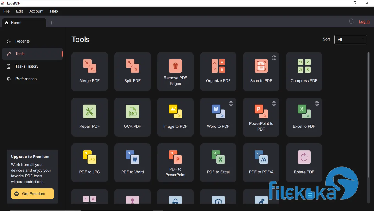Open the Organize PDF tool
Image resolution: width=374 pixels, height=211 pixels.
[218, 71]
